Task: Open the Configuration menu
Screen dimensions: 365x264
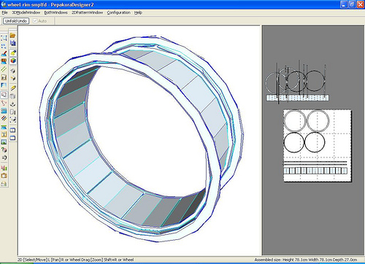Action: pos(119,12)
